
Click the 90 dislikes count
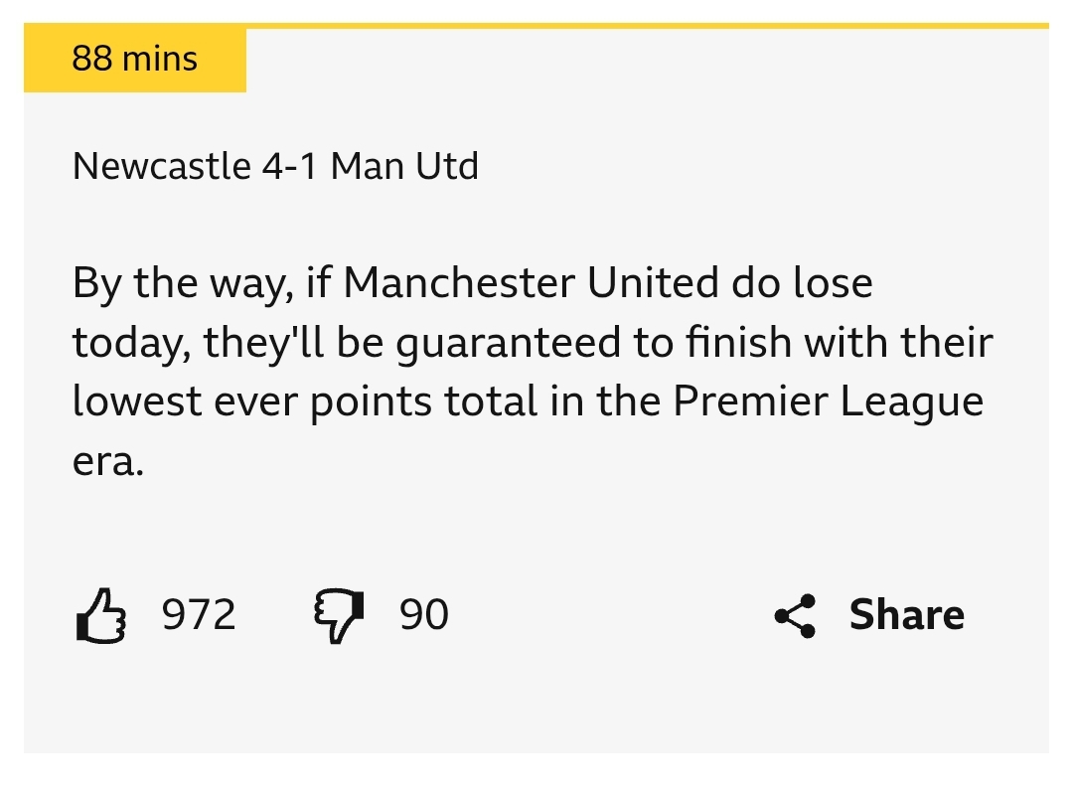coord(424,614)
